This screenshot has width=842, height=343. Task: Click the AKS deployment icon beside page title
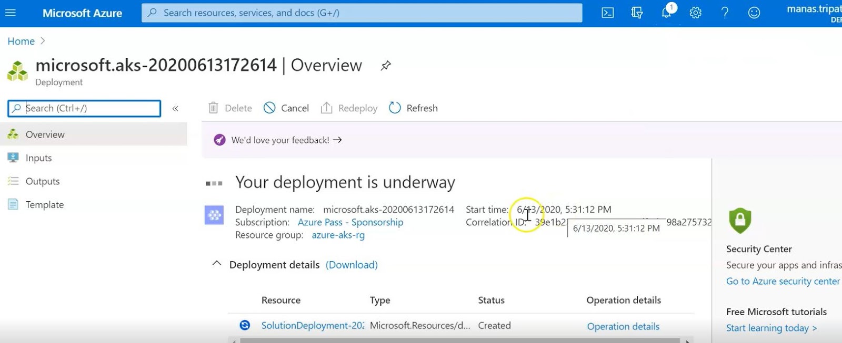pyautogui.click(x=17, y=71)
